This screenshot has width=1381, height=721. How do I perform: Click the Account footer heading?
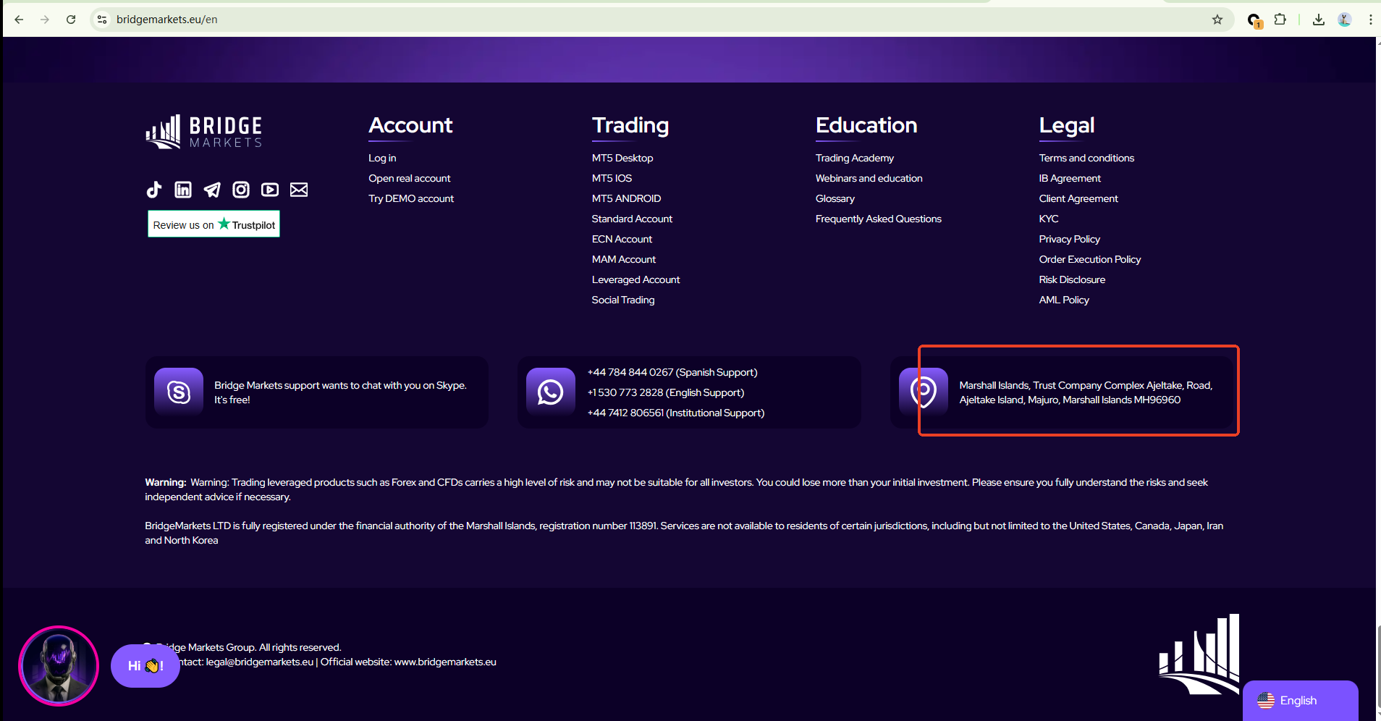(x=410, y=125)
